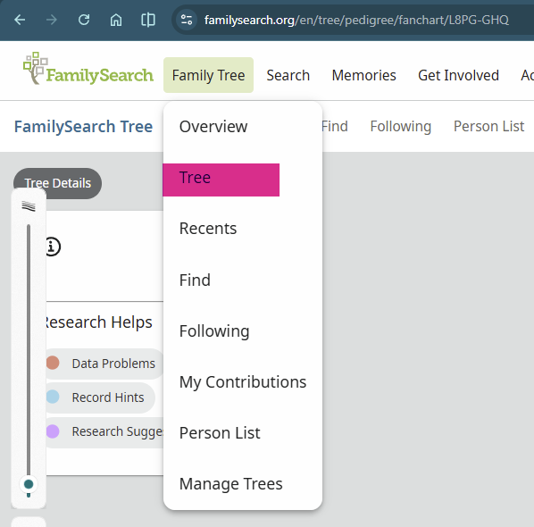This screenshot has height=527, width=534.
Task: Open the Person List link in subnav
Action: click(488, 126)
